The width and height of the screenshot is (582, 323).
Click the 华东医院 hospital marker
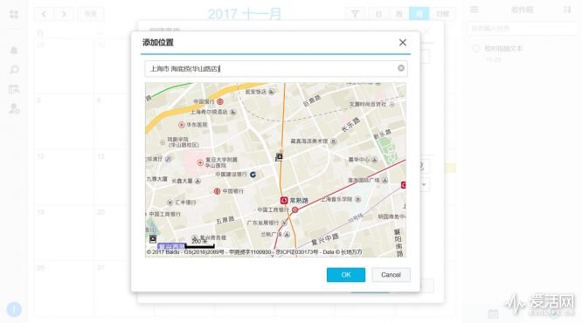(x=182, y=125)
